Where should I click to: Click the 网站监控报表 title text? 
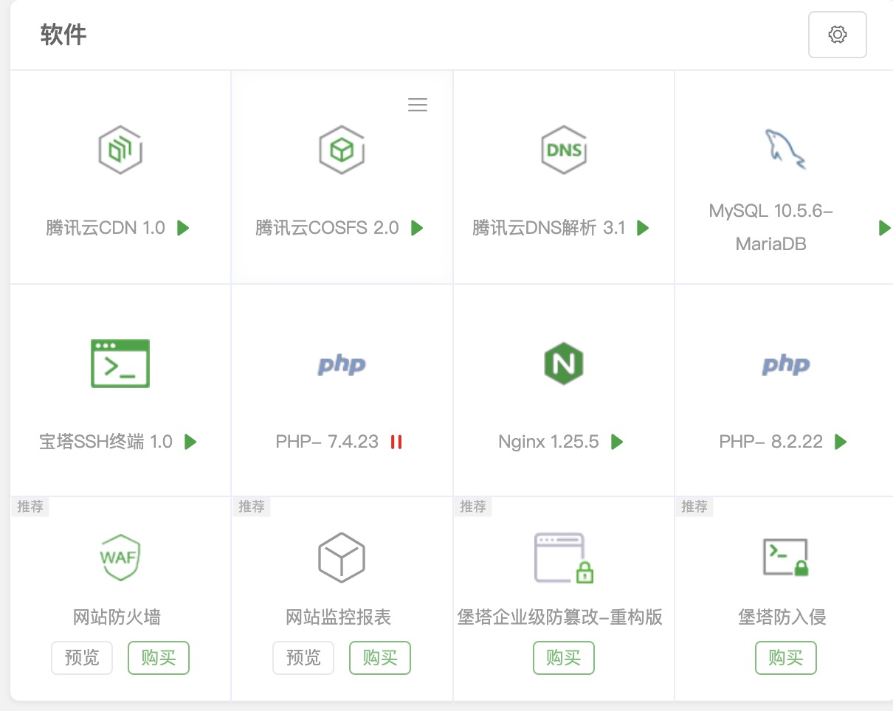[339, 617]
